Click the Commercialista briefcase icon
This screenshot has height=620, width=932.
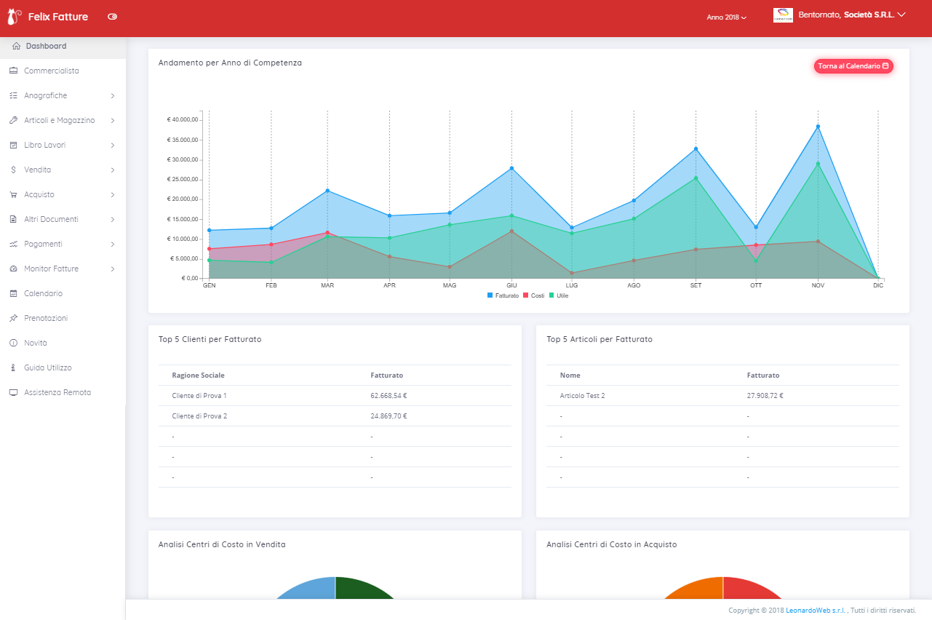coord(13,71)
